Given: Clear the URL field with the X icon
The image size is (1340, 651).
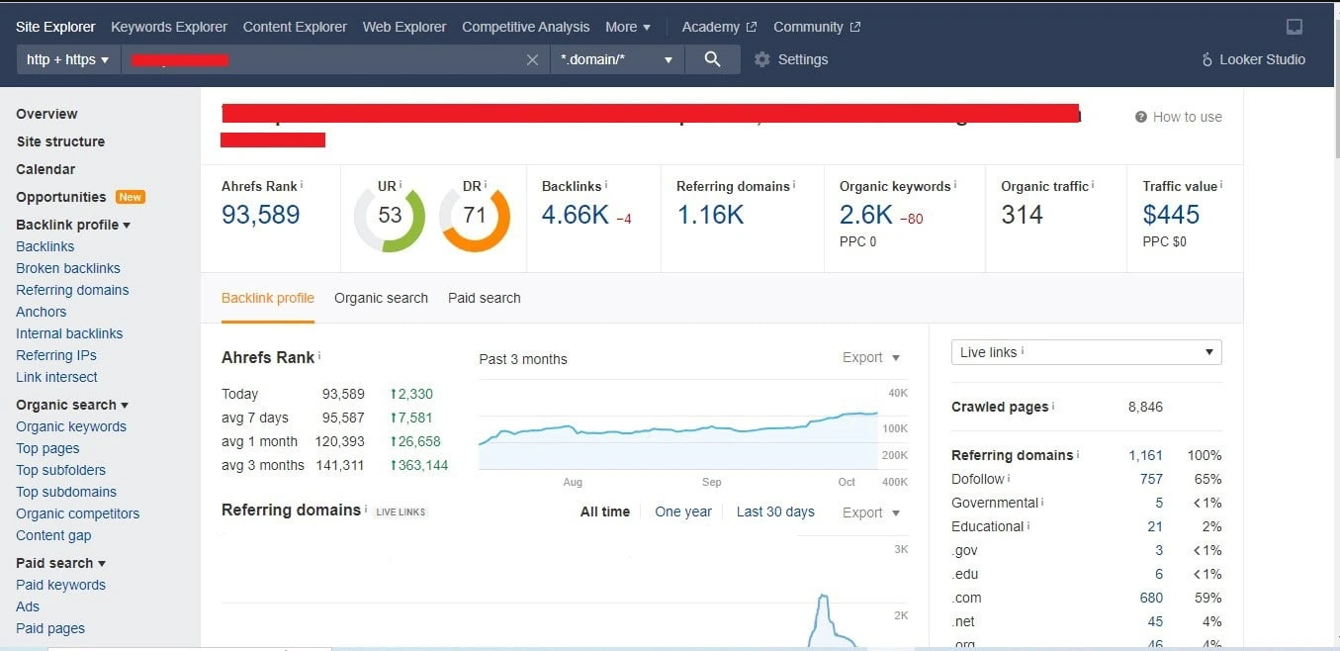Looking at the screenshot, I should click(532, 59).
